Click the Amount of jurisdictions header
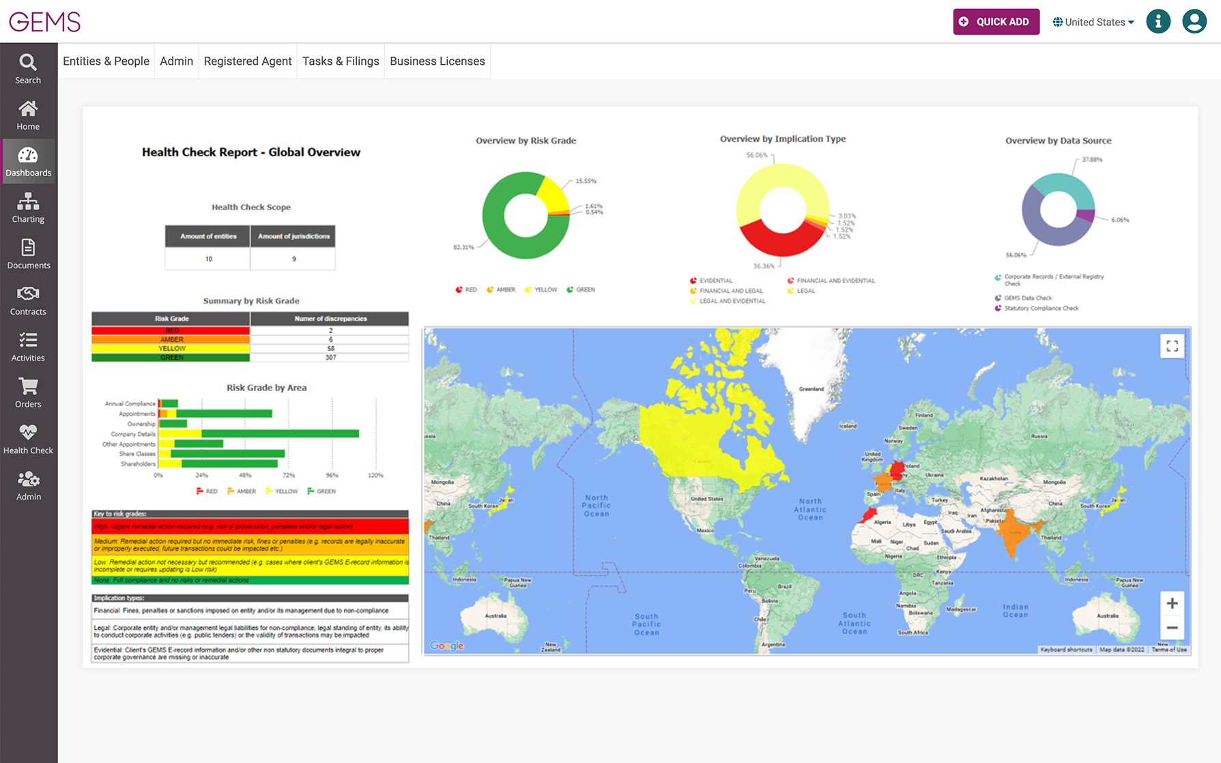The width and height of the screenshot is (1221, 763). [293, 236]
